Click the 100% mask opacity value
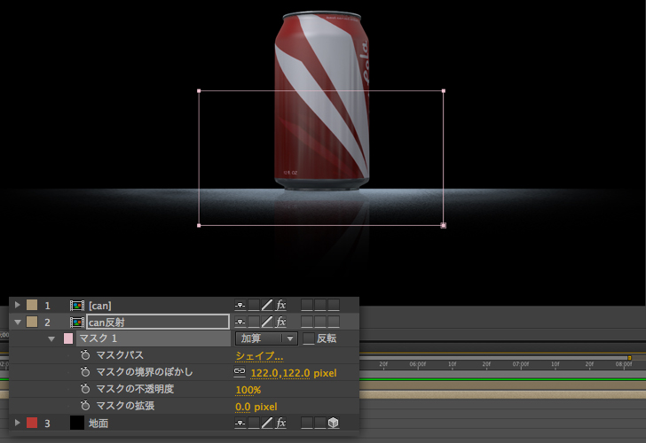646x443 pixels. 248,389
